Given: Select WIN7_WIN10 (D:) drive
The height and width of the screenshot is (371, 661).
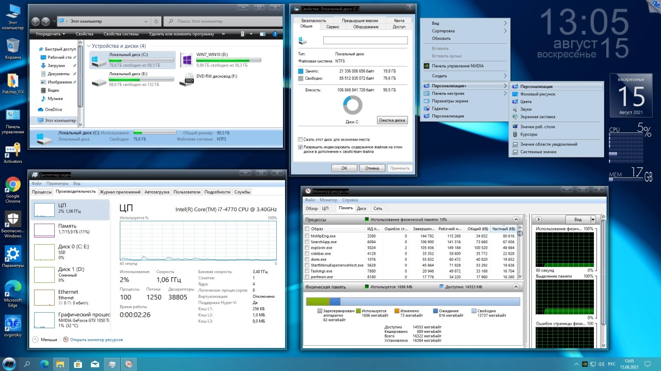Looking at the screenshot, I should [221, 60].
